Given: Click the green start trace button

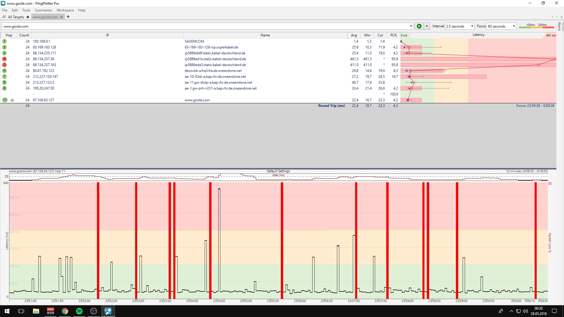Looking at the screenshot, I should pyautogui.click(x=419, y=26).
